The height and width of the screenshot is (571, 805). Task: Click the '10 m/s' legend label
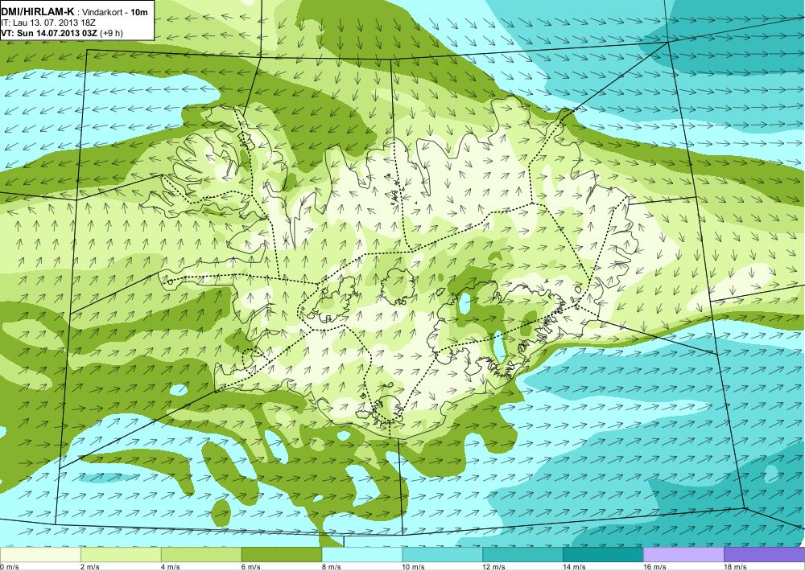414,567
